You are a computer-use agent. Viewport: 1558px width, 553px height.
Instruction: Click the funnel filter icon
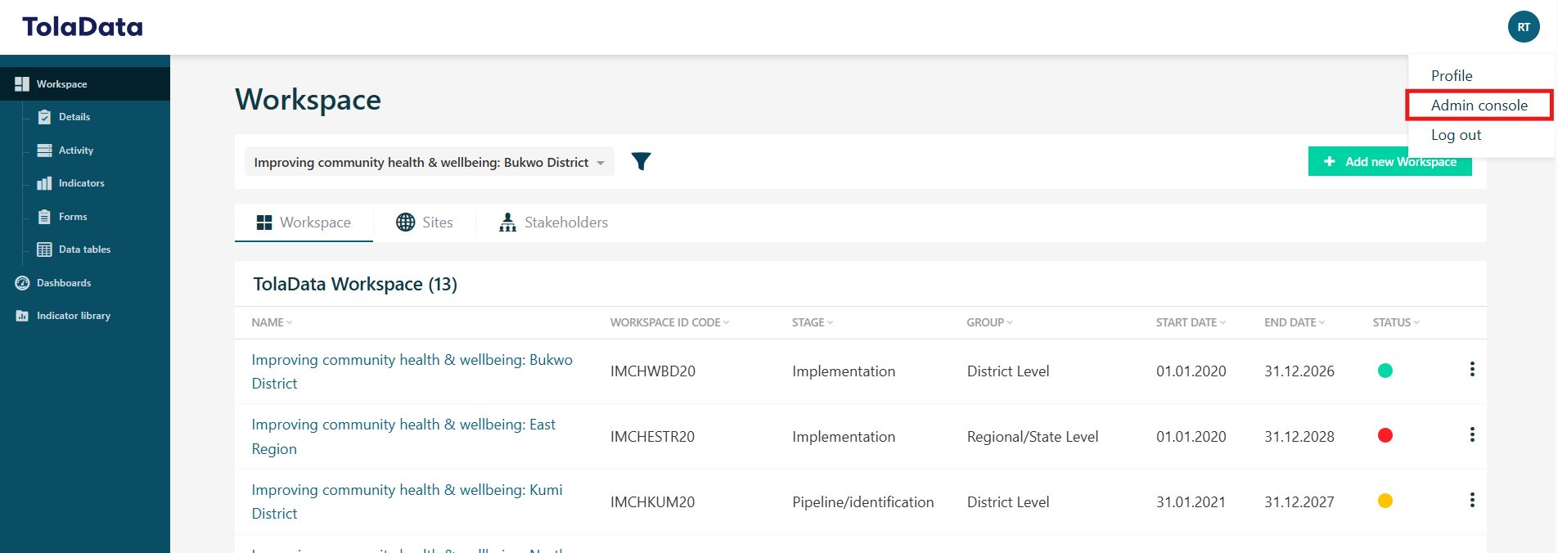point(641,162)
